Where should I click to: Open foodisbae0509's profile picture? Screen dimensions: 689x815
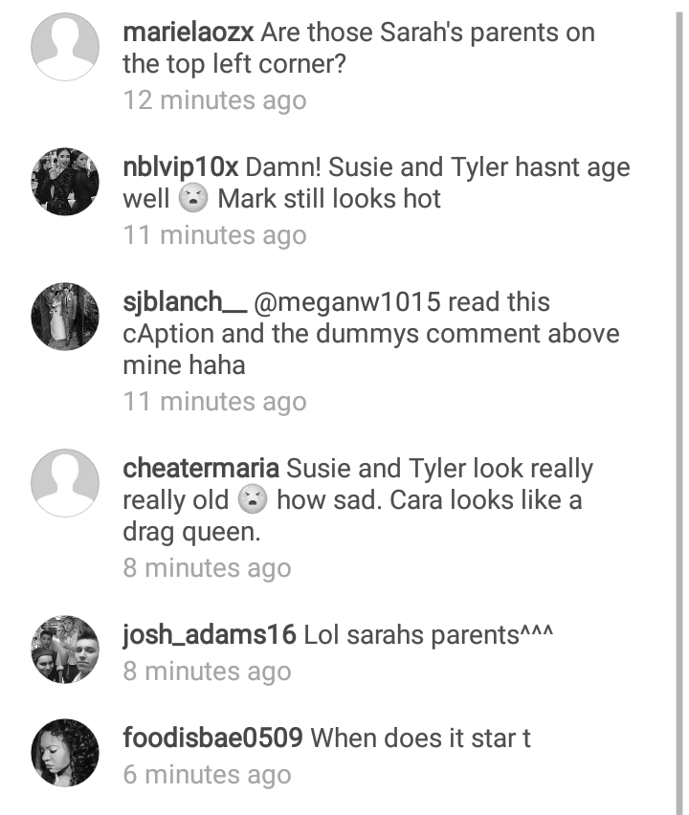65,753
